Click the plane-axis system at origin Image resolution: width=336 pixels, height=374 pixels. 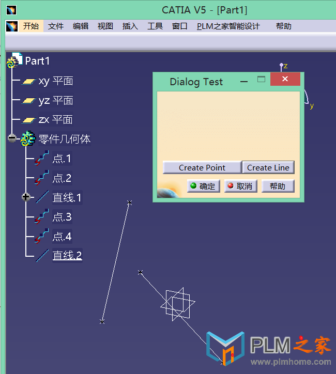(178, 304)
